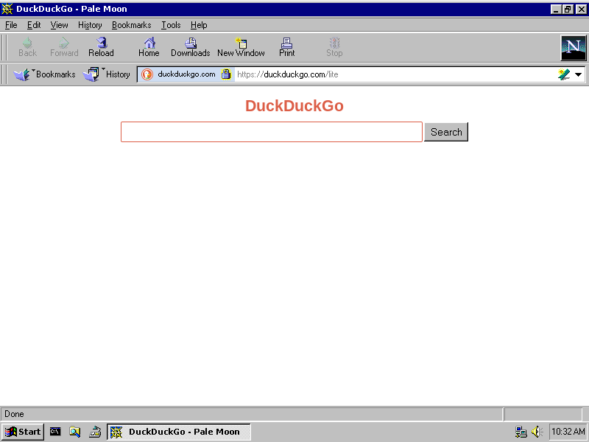589x442 pixels.
Task: Click the DuckDuckGo site identity icon
Action: click(147, 74)
